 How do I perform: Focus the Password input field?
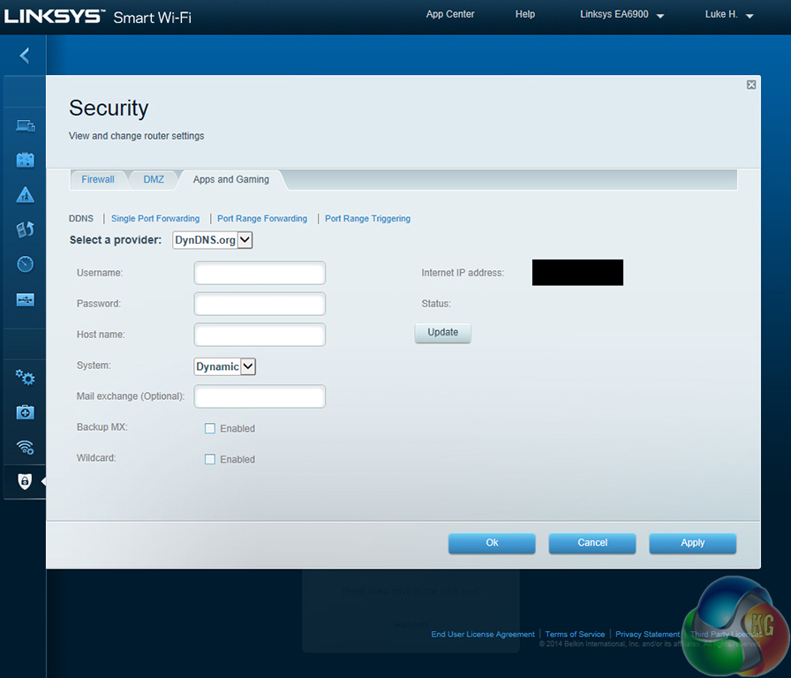tap(260, 305)
